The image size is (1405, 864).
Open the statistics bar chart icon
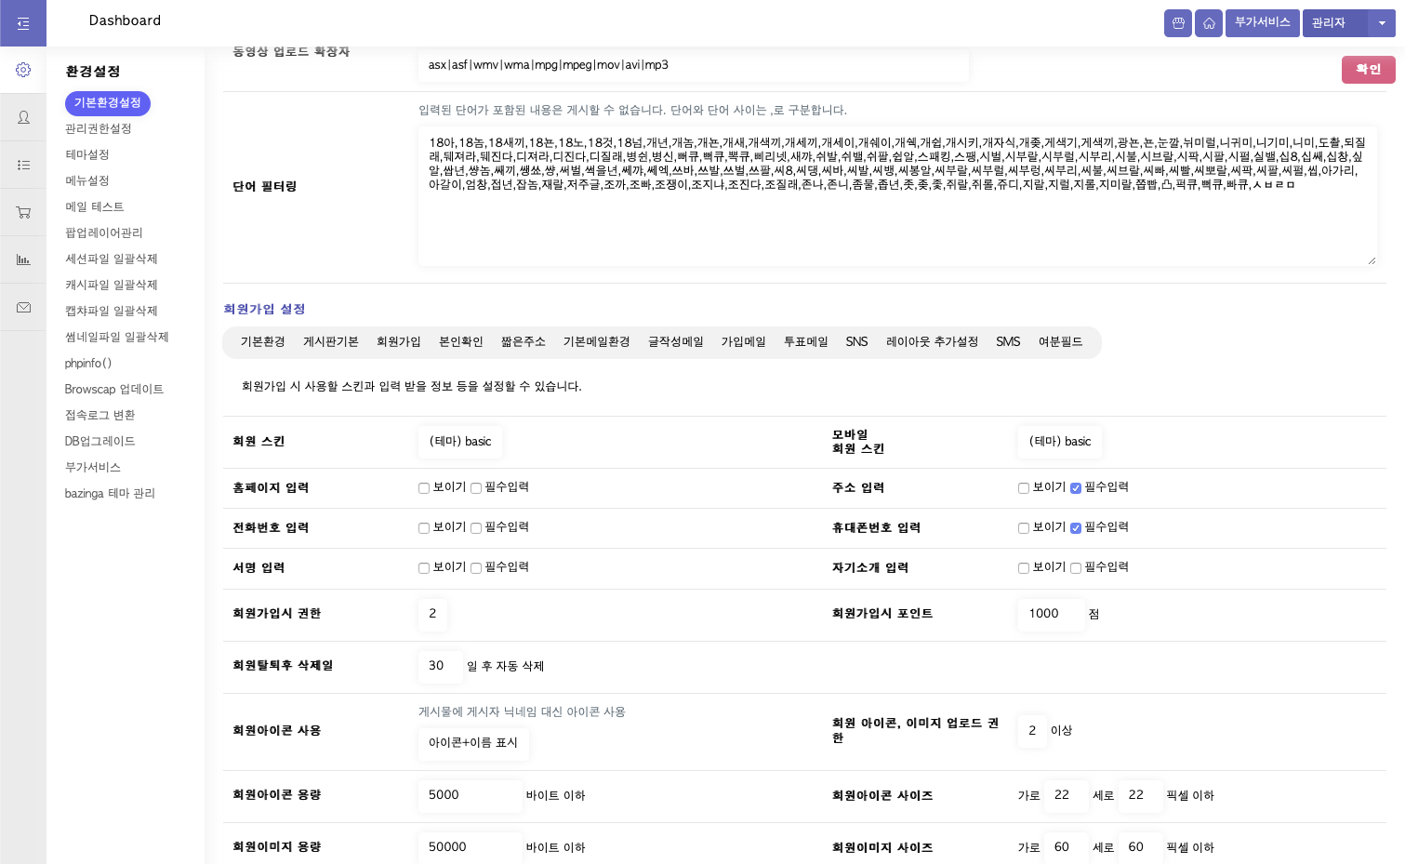23,259
